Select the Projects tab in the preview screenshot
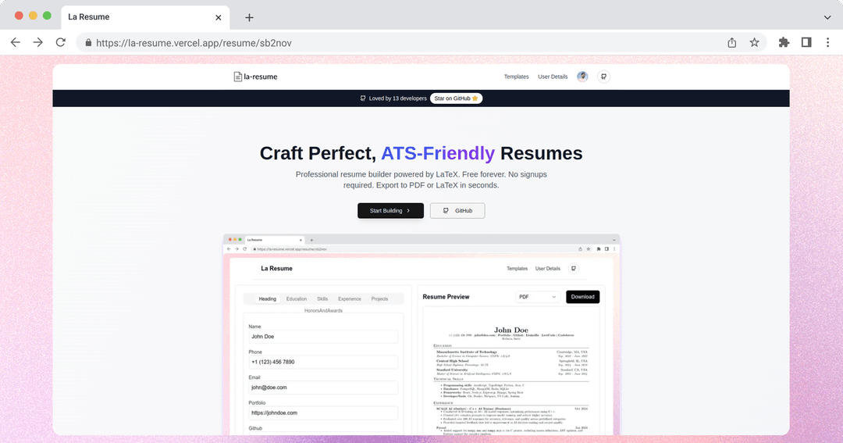This screenshot has width=843, height=443. tap(379, 298)
